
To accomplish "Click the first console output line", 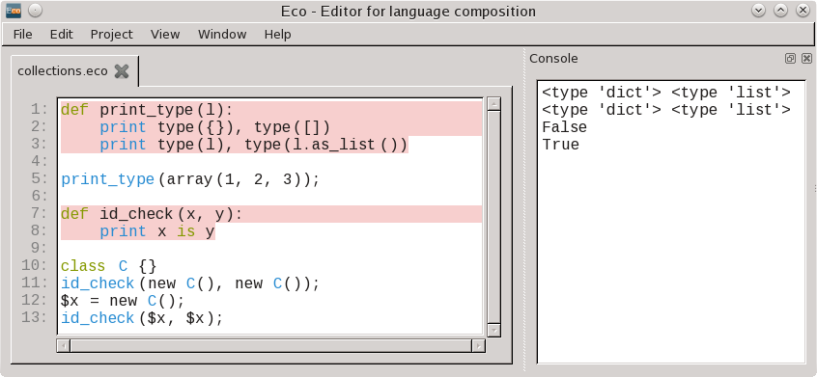I will [666, 93].
